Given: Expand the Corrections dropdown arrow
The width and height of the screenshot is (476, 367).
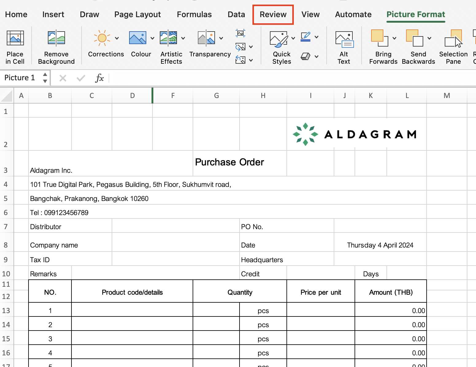Looking at the screenshot, I should click(117, 38).
